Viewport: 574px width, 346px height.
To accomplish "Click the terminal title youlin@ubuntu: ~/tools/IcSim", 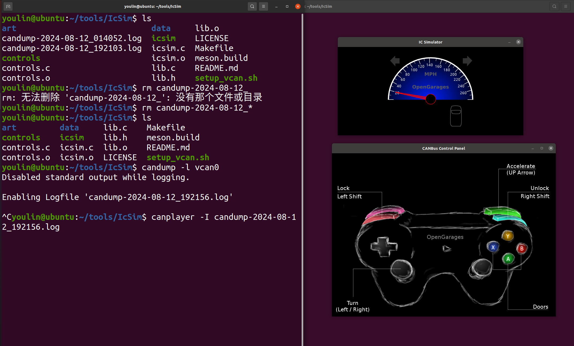I will click(x=153, y=6).
